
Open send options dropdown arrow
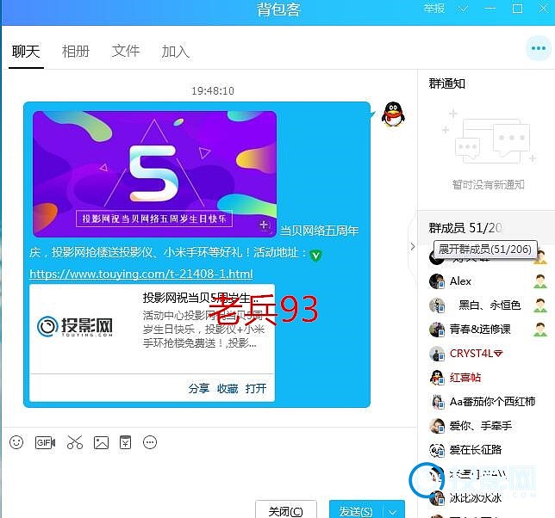(x=393, y=511)
